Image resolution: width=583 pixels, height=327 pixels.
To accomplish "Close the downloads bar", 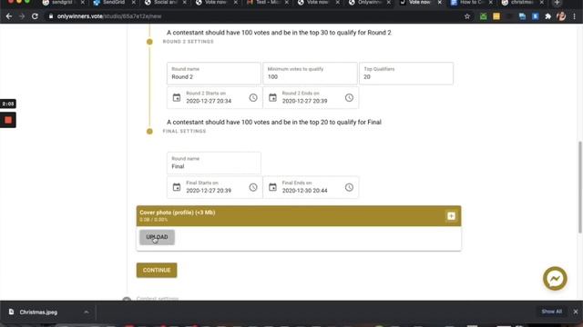I will pos(576,312).
